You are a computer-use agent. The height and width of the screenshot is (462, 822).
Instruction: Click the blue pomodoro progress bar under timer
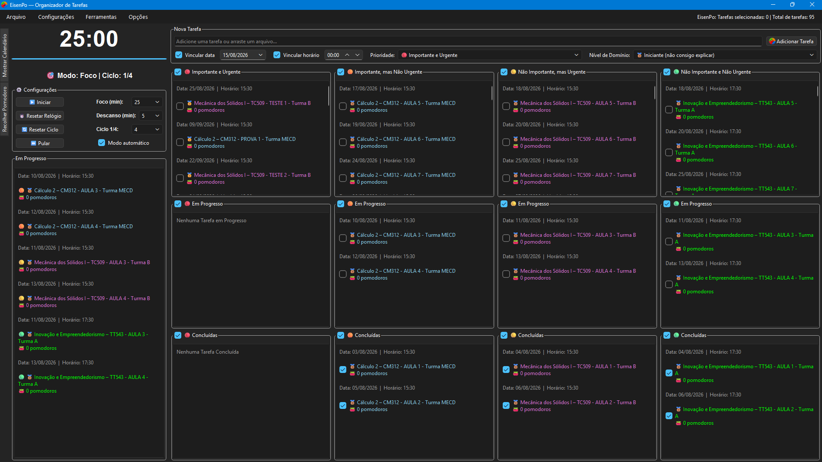coord(89,59)
